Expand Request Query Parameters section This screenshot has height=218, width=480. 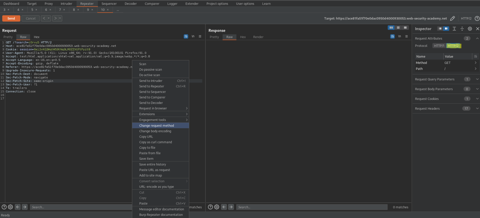pyautogui.click(x=477, y=79)
